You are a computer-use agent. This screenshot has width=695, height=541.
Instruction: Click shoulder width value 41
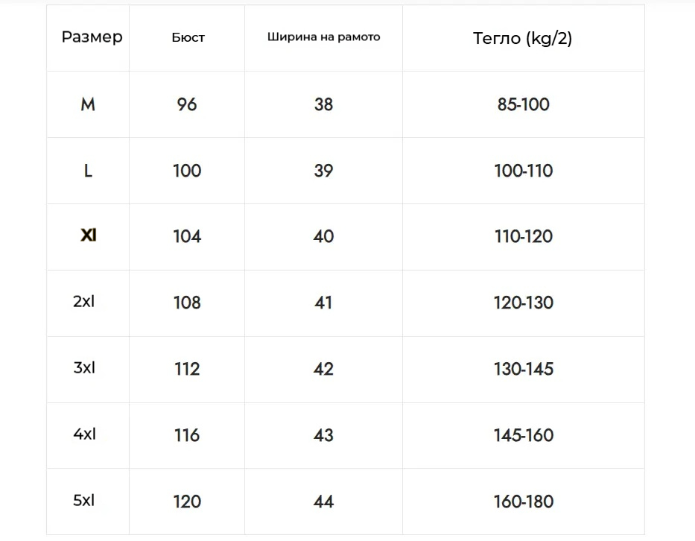pos(323,303)
